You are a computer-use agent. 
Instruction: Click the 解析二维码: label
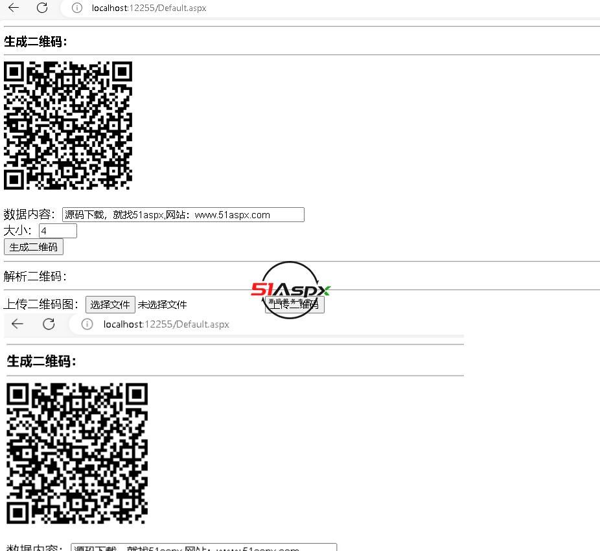(x=35, y=276)
